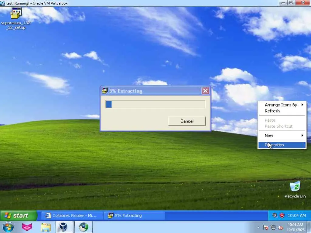Open the Chromium-style browser in host taskbar
The image size is (311, 233).
click(x=84, y=227)
